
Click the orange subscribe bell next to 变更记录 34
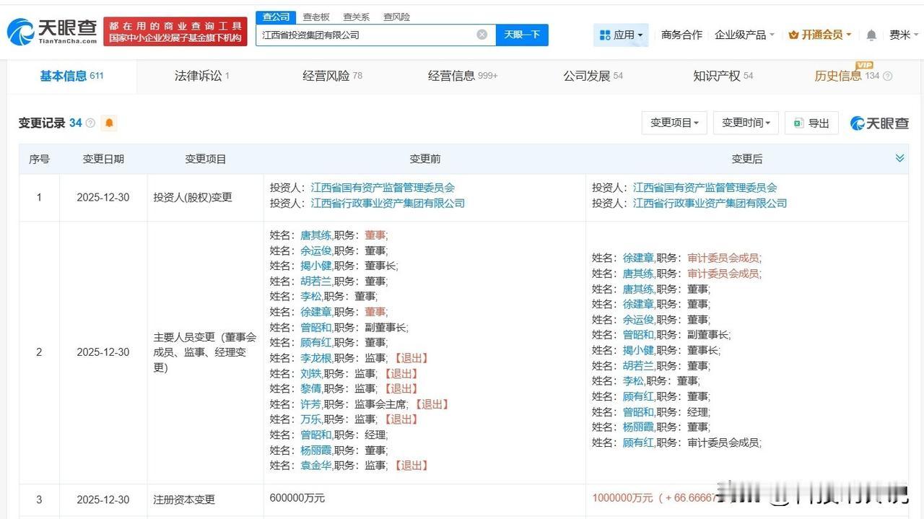(x=108, y=123)
